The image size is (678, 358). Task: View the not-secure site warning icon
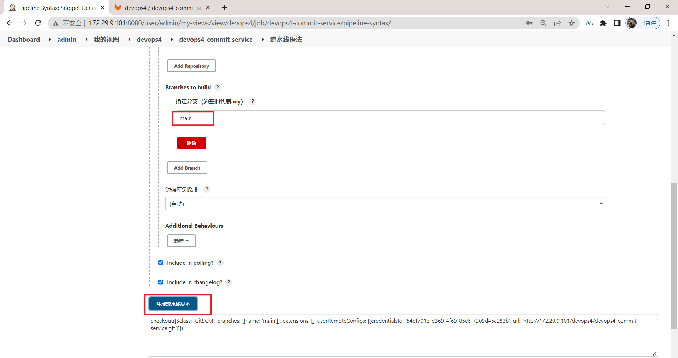coord(56,23)
